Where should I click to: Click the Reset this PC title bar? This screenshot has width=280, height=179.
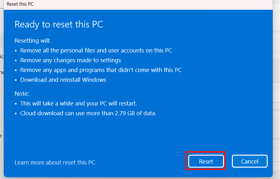pos(138,4)
